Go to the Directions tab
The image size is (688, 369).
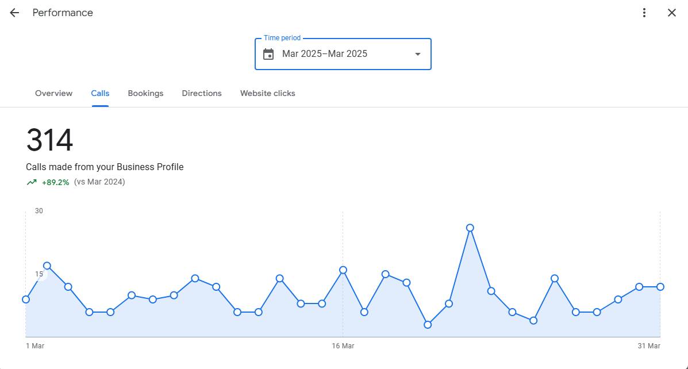click(202, 93)
